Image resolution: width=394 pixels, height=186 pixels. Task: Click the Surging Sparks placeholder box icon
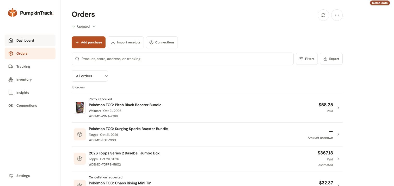(x=80, y=134)
